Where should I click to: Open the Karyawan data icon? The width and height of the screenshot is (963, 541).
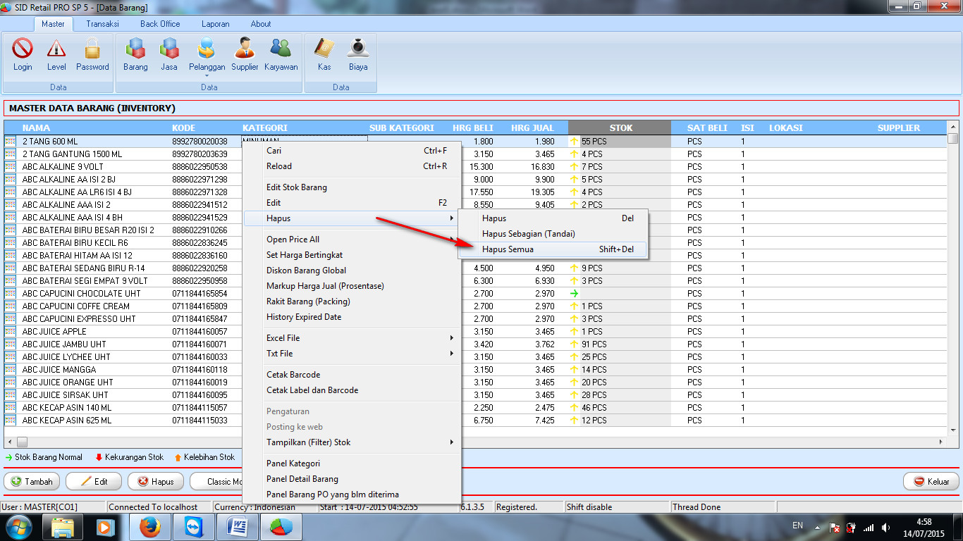(281, 53)
